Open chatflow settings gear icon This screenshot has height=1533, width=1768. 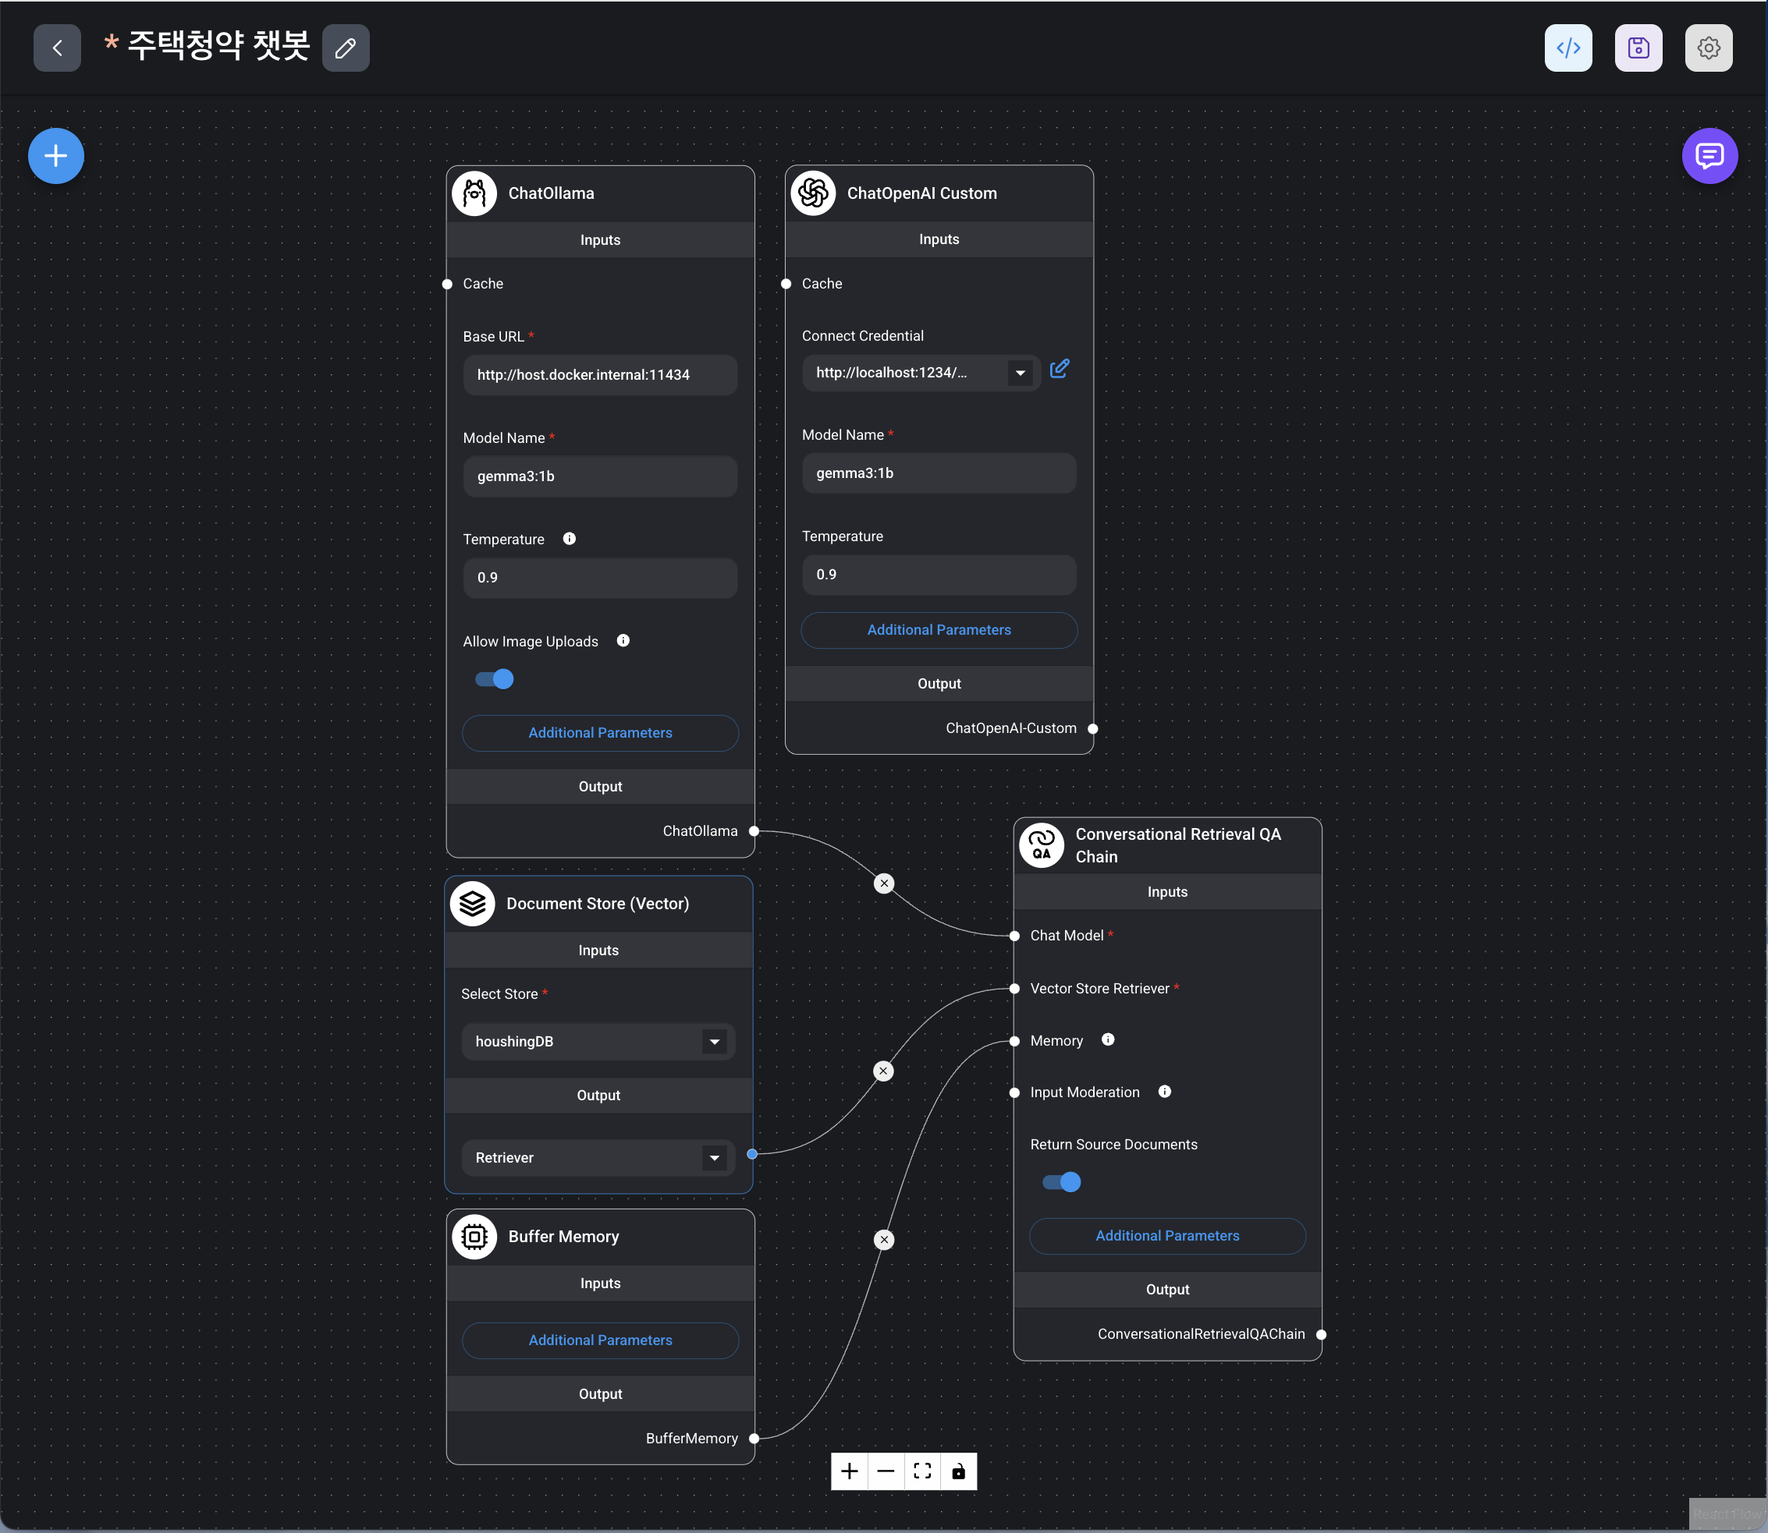click(1708, 48)
